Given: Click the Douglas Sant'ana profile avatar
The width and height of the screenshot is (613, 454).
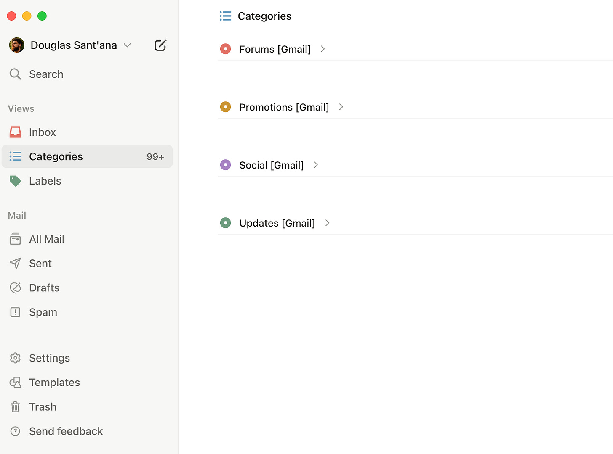Looking at the screenshot, I should [17, 45].
